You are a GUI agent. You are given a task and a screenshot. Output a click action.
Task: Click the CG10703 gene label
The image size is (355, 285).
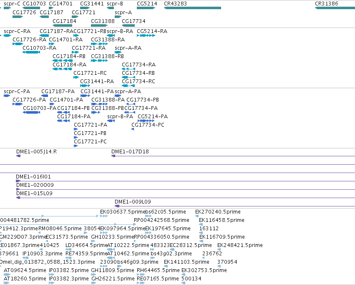34,4
